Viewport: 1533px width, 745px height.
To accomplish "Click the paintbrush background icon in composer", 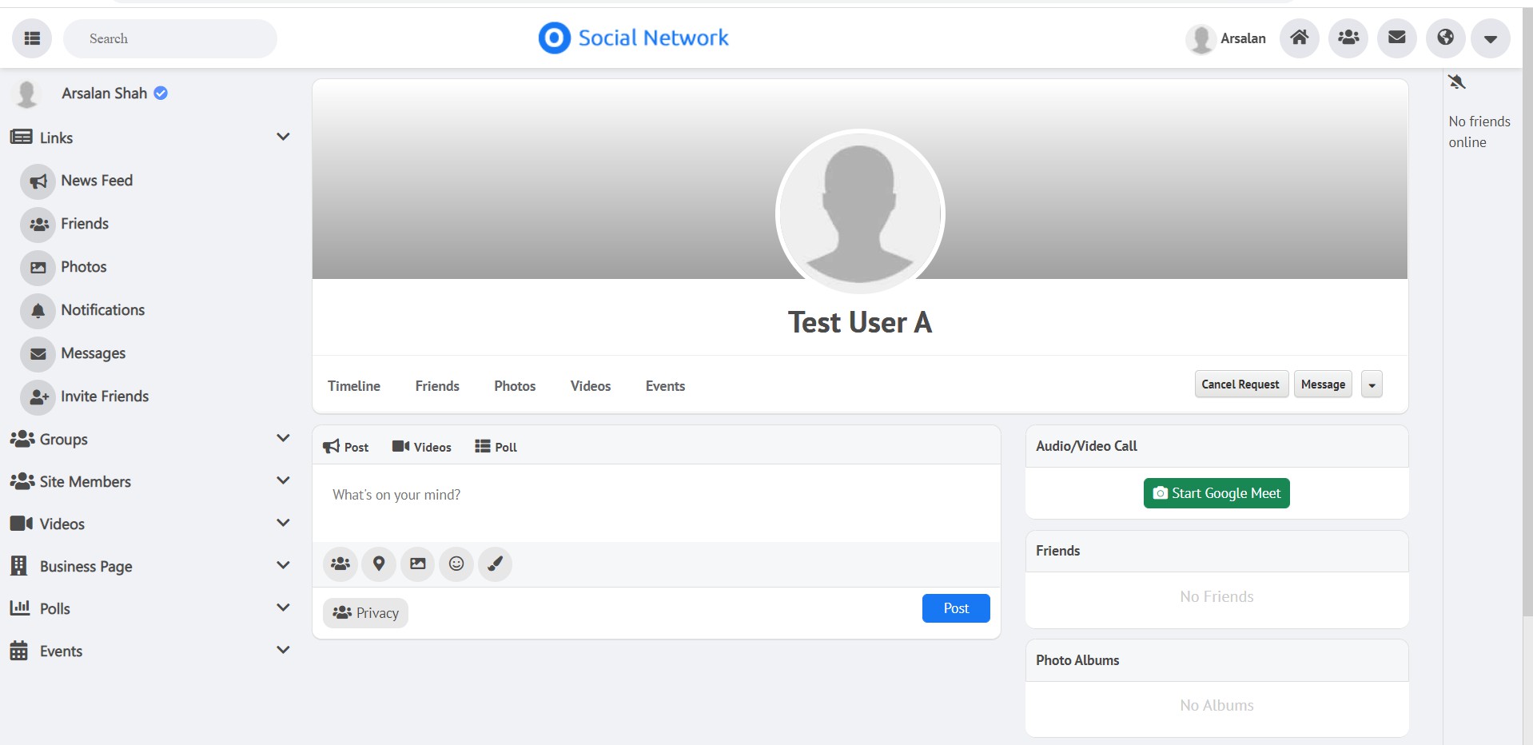I will [x=495, y=564].
